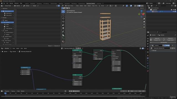Switch to the Shading workspace tab
The height and width of the screenshot is (99, 177).
click(61, 4)
